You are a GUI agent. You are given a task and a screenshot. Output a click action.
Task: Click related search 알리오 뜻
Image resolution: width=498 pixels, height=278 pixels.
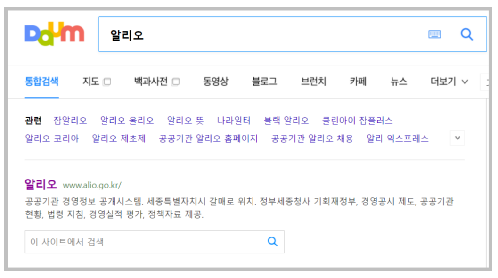pyautogui.click(x=186, y=121)
